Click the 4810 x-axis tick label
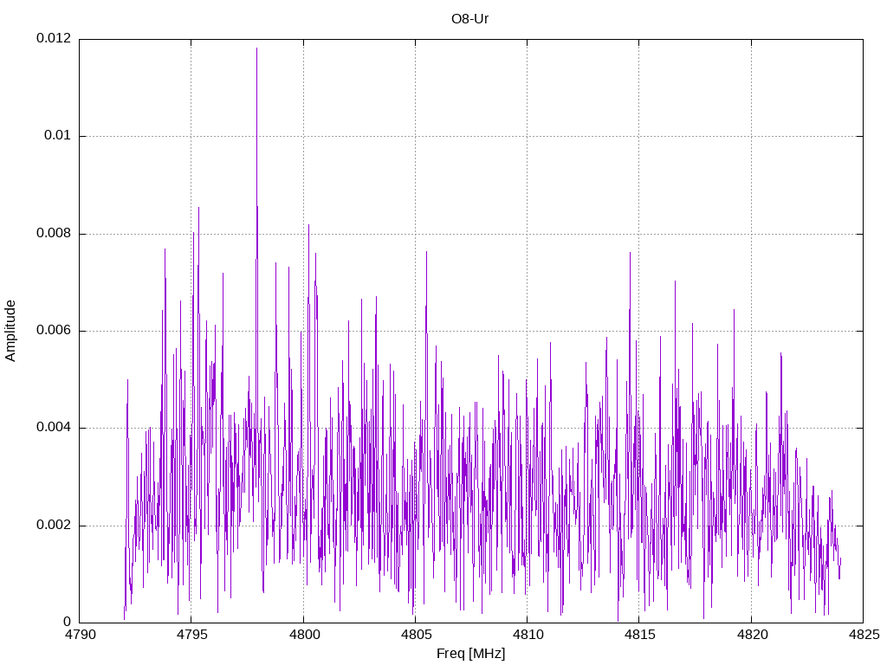The image size is (887, 665). pyautogui.click(x=528, y=635)
